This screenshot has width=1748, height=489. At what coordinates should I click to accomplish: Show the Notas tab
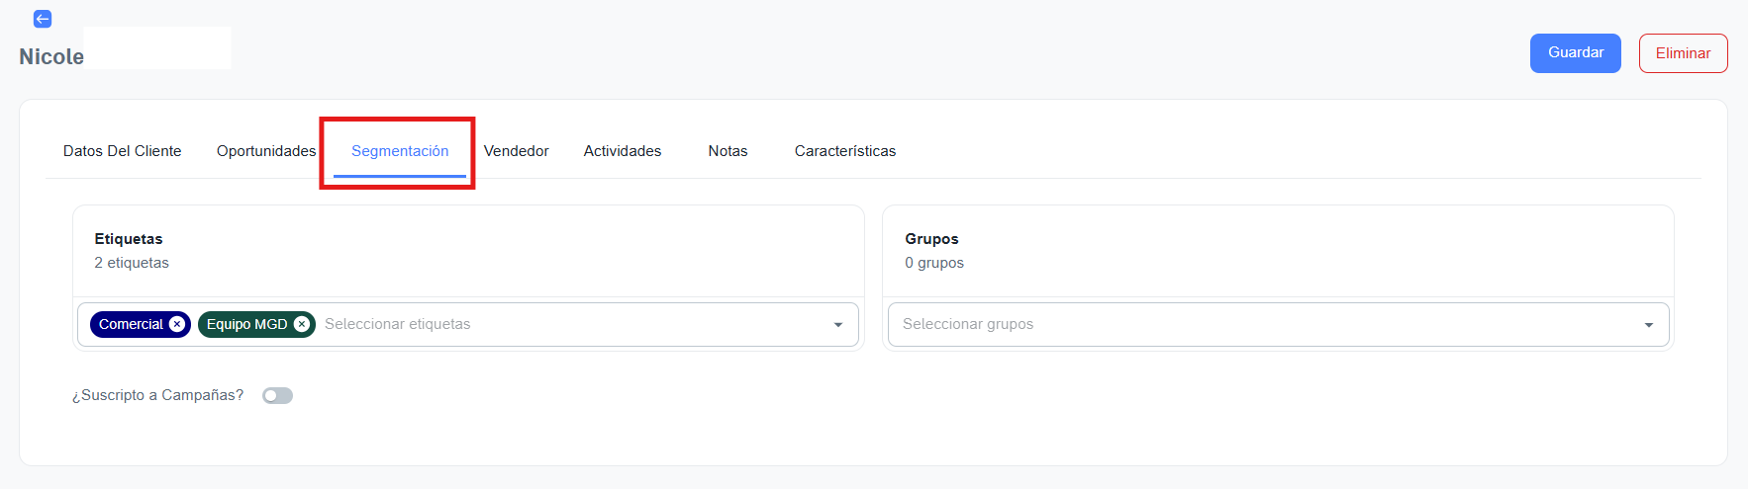pos(728,151)
